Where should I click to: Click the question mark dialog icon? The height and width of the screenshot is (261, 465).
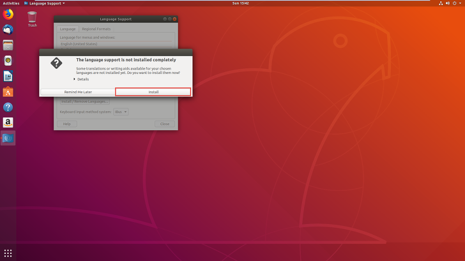coord(56,63)
